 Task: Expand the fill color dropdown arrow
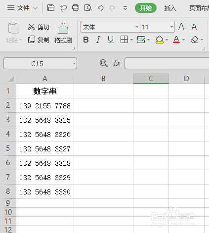tap(167, 40)
